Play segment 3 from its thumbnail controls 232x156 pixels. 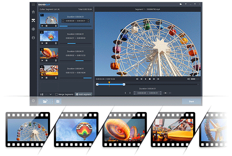point(42,60)
